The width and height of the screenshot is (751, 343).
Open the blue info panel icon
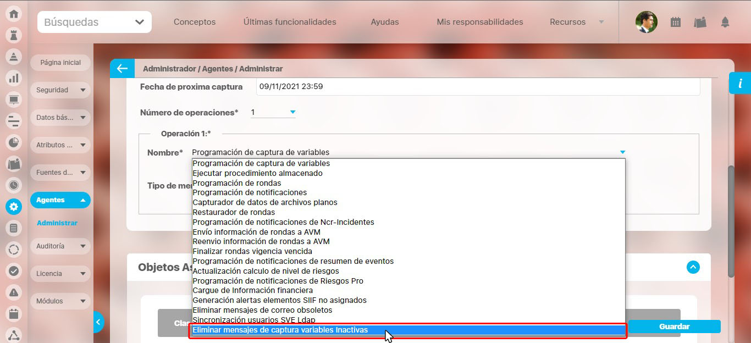coord(740,83)
